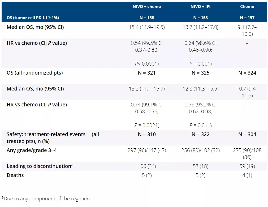Select the 4 (1) deaths value

[x=247, y=175]
